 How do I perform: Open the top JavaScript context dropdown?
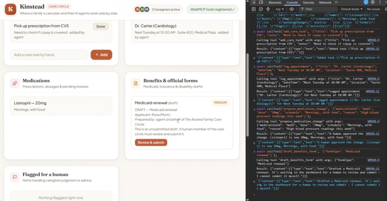pos(279,9)
